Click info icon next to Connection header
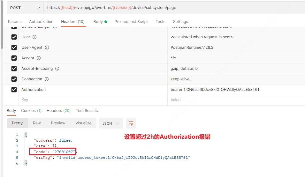 [47, 79]
